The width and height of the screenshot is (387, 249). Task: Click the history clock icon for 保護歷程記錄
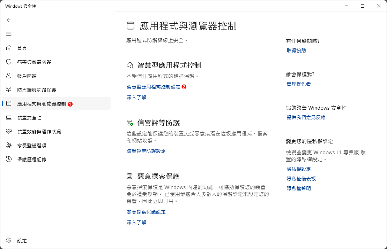coord(9,159)
